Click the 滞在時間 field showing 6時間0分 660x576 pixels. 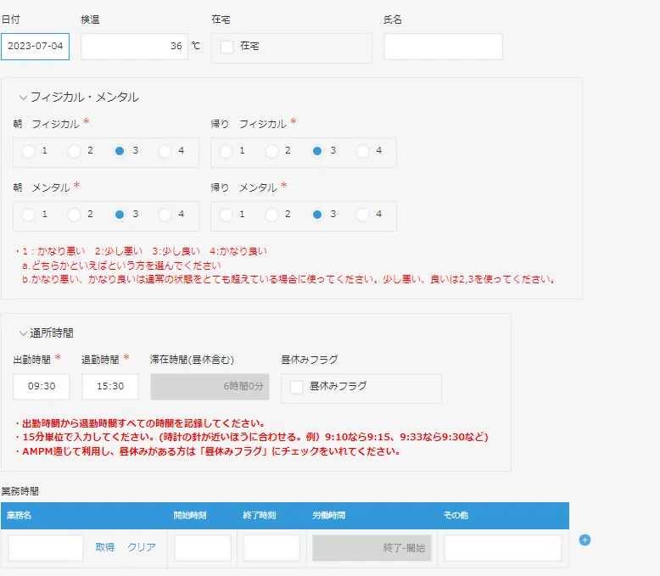coord(210,387)
